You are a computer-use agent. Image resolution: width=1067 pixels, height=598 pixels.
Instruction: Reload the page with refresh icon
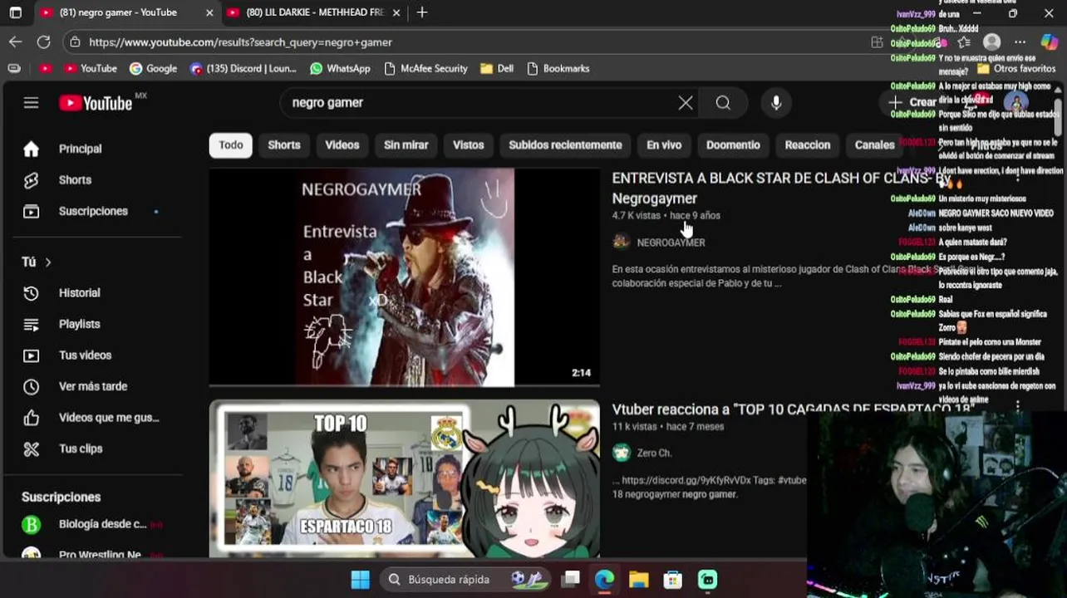click(x=44, y=42)
